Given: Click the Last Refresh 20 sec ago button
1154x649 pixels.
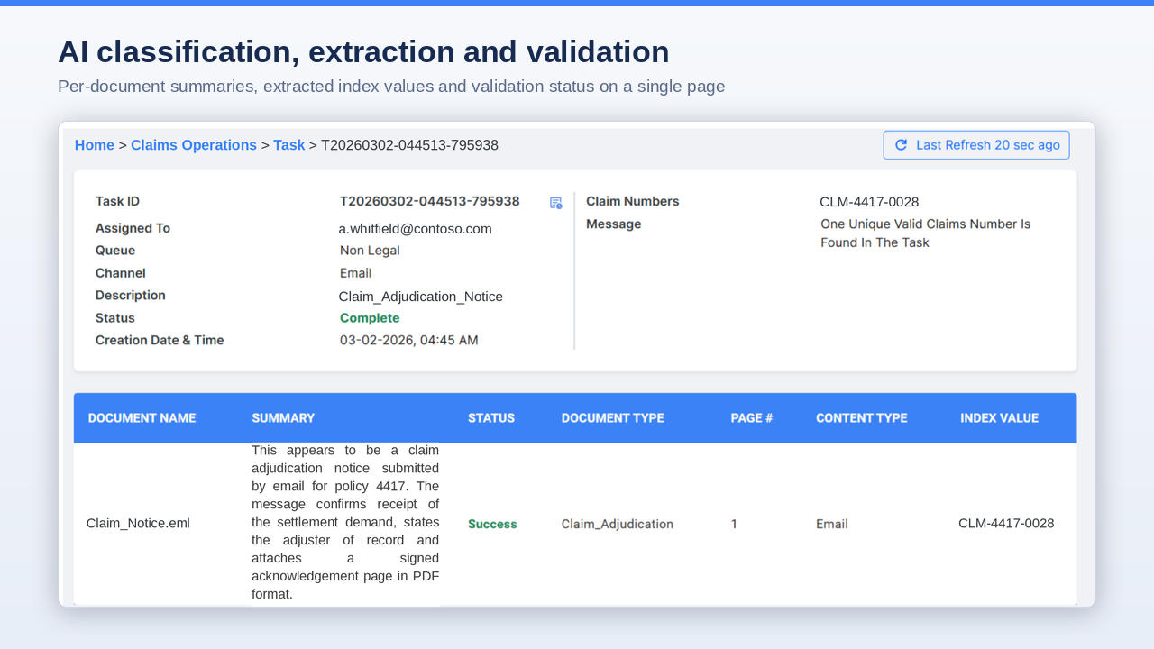Looking at the screenshot, I should (x=976, y=145).
